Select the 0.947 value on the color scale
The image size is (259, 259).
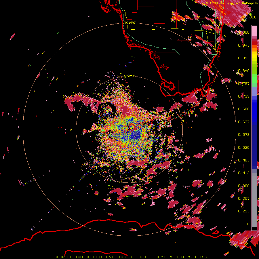pyautogui.click(x=244, y=45)
